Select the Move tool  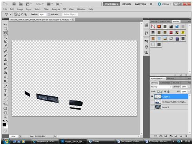coord(5,24)
